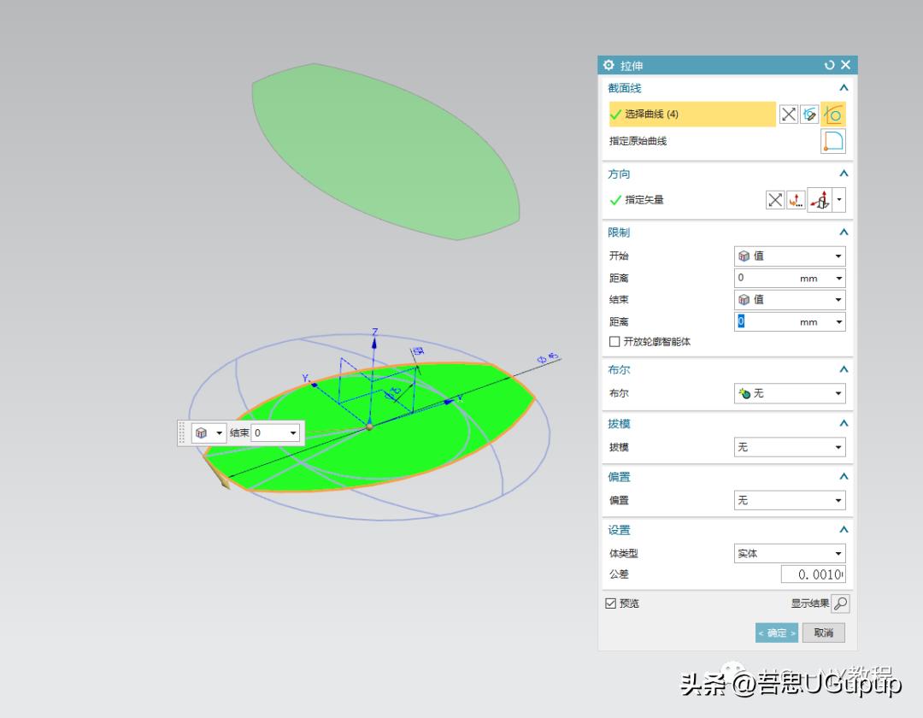Open the 拔模 dropdown
The height and width of the screenshot is (718, 923).
coord(790,447)
